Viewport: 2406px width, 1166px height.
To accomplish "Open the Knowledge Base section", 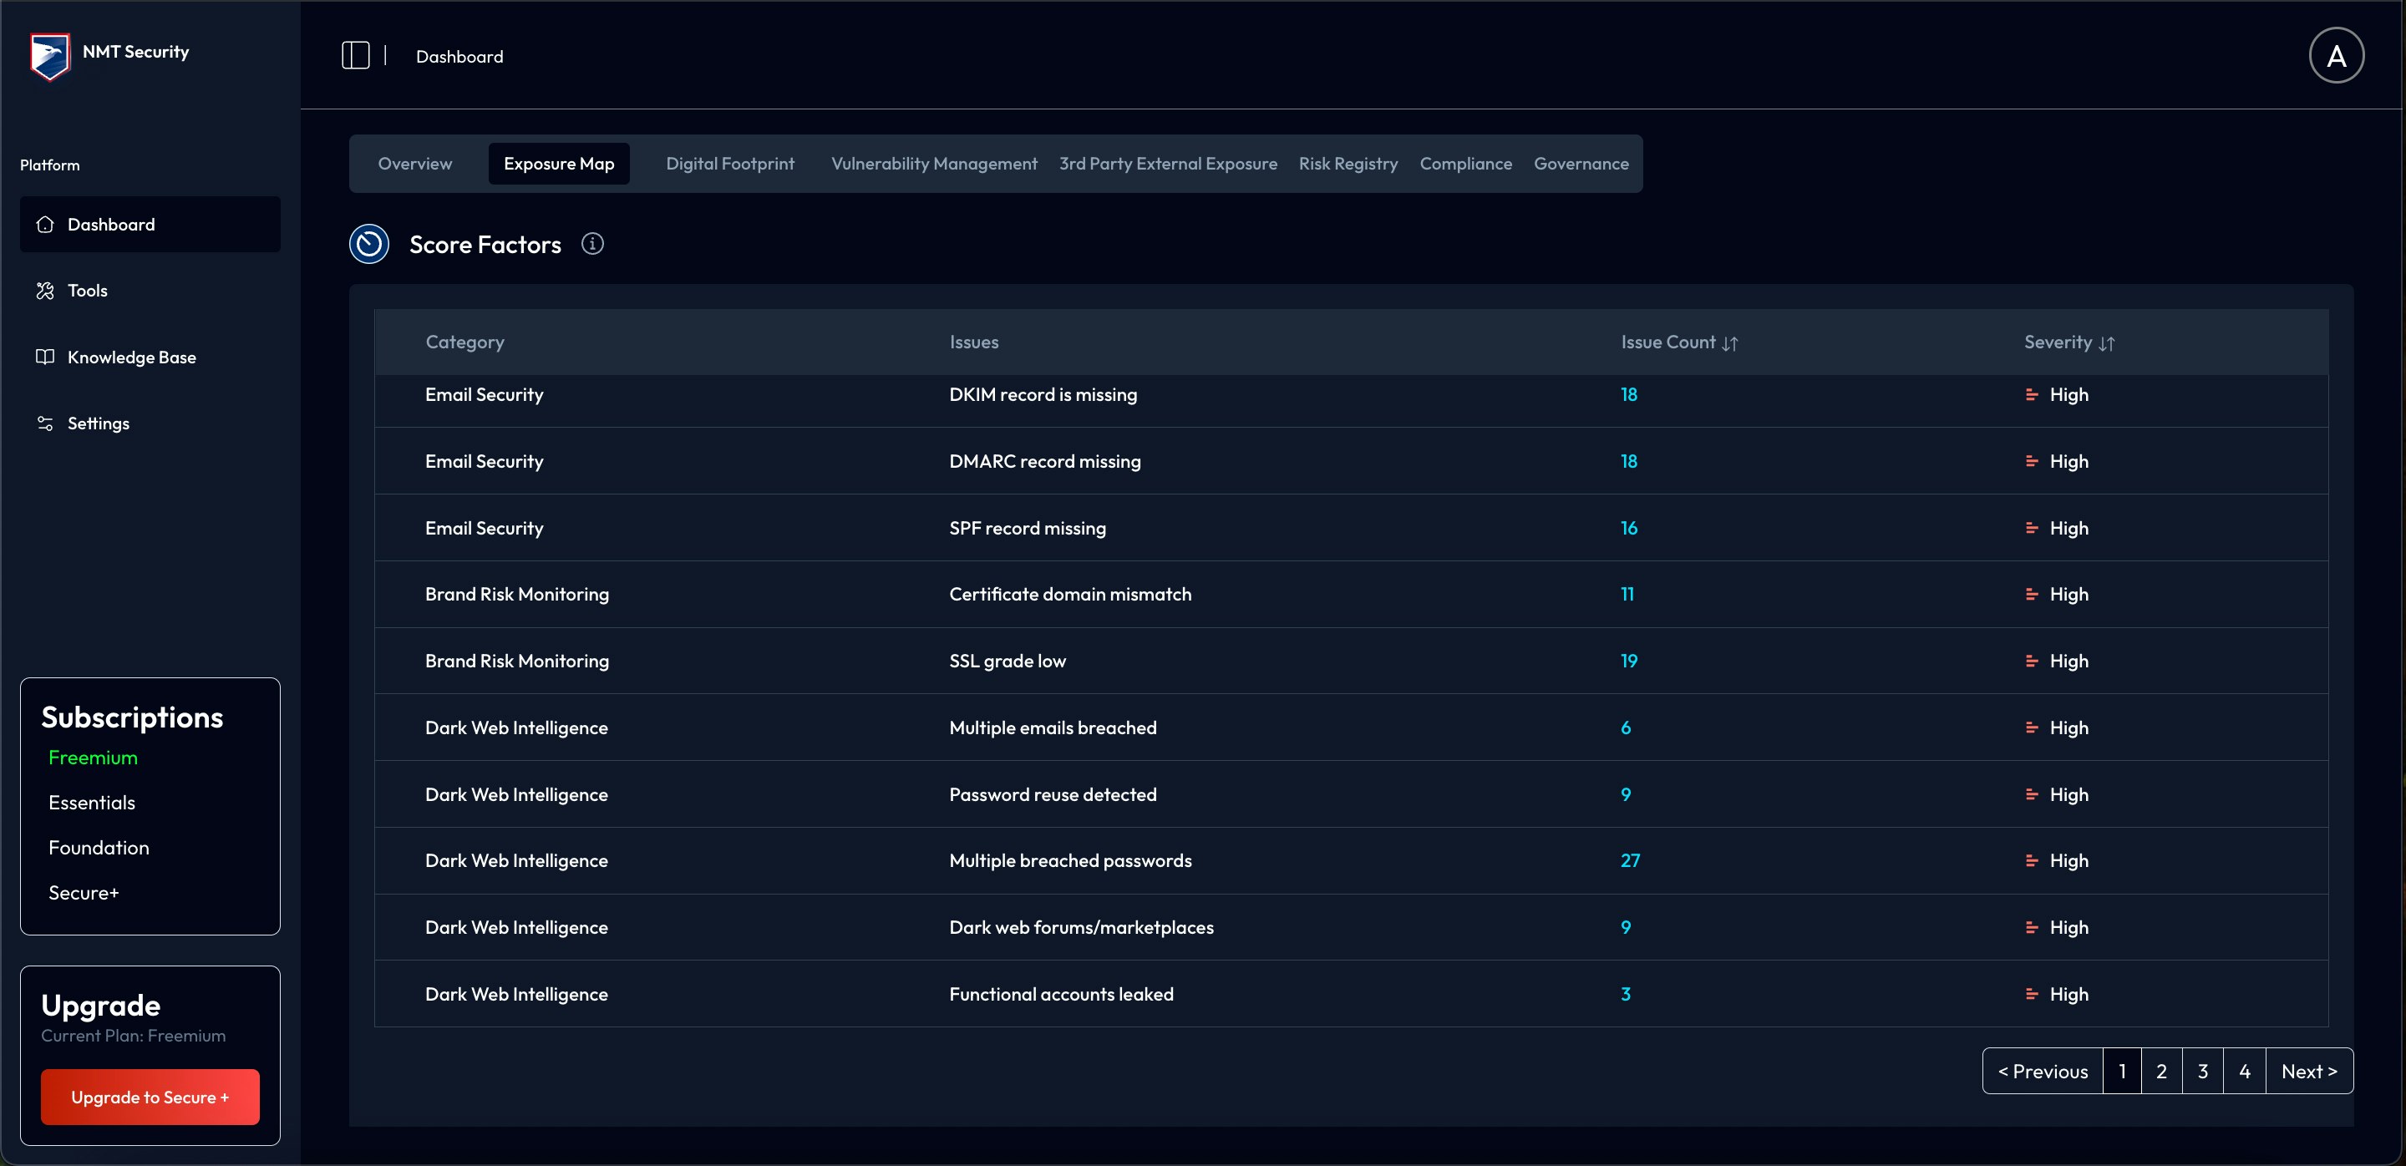I will (132, 357).
